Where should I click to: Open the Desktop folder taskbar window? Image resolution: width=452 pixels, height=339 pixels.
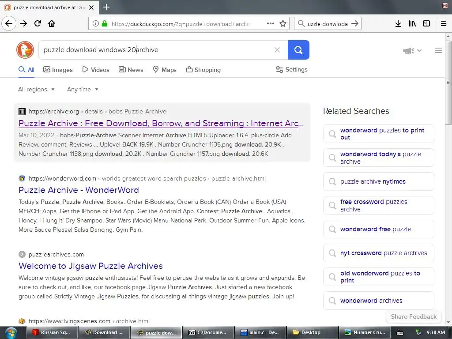[x=312, y=332]
